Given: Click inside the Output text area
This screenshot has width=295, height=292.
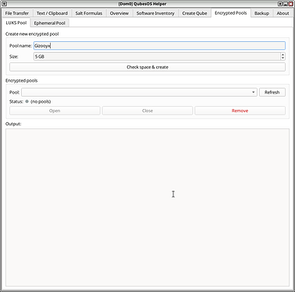Looking at the screenshot, I should (147, 207).
